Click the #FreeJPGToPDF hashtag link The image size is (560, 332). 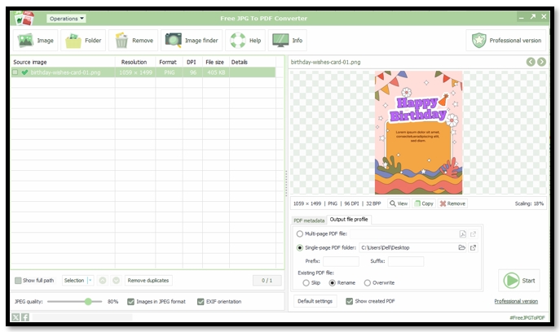coord(527,317)
